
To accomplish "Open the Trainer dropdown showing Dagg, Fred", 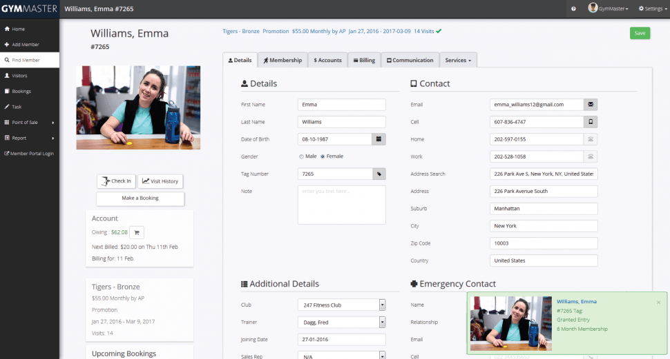I will pos(382,322).
